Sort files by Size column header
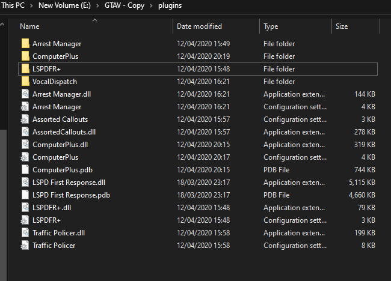Image resolution: width=391 pixels, height=281 pixels. point(342,26)
